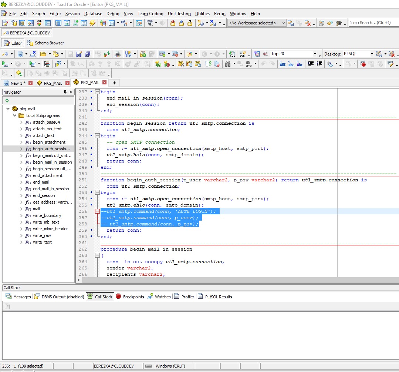Collapse the begin block at line 253
The image size is (399, 372).
pos(97,192)
